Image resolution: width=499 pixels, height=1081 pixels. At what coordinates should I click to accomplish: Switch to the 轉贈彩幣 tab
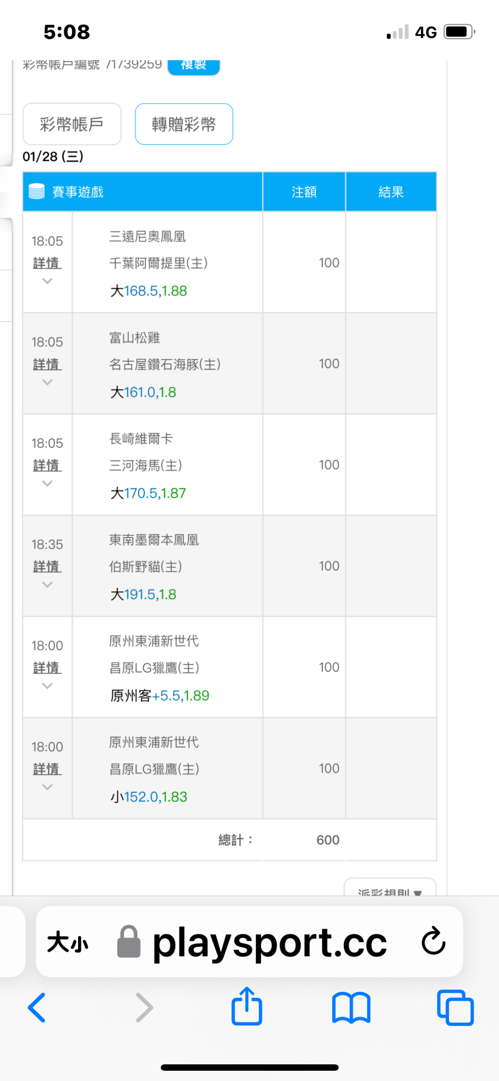click(x=184, y=124)
